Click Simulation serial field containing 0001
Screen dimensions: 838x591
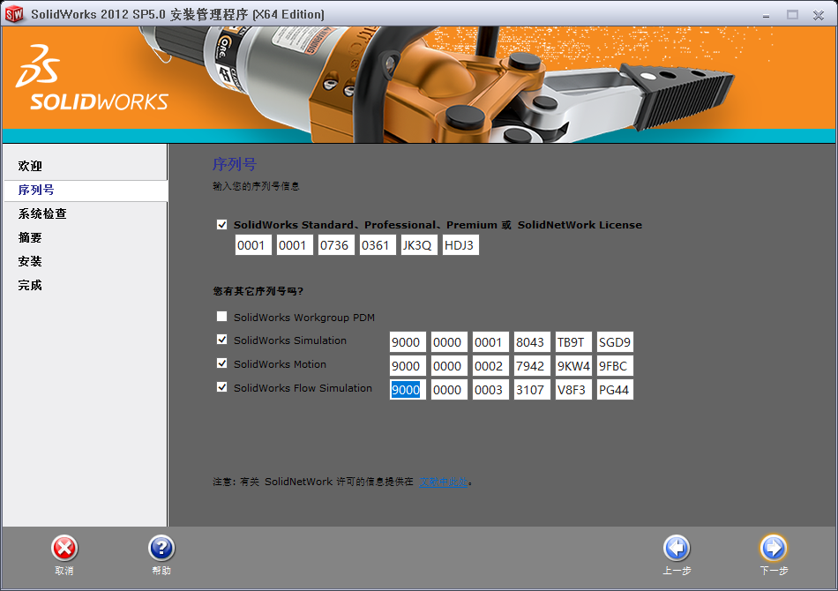(x=490, y=342)
